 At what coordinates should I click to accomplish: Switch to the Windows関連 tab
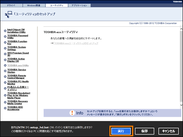(34, 5)
